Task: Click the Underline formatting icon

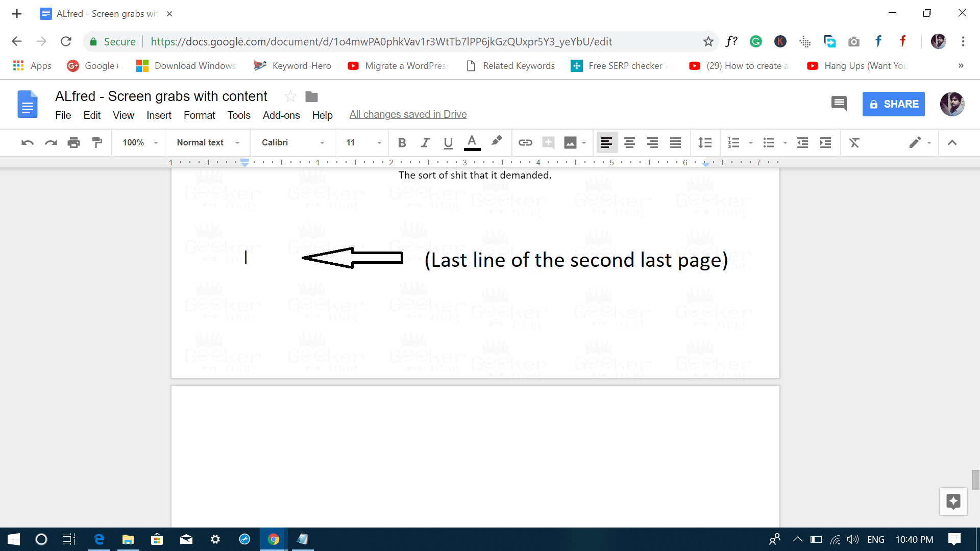Action: (447, 143)
